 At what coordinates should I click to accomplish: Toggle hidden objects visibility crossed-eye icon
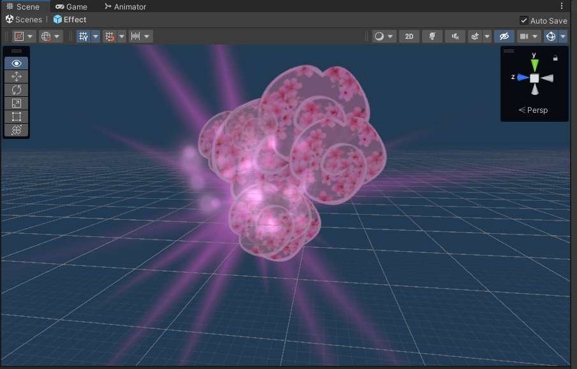click(504, 36)
